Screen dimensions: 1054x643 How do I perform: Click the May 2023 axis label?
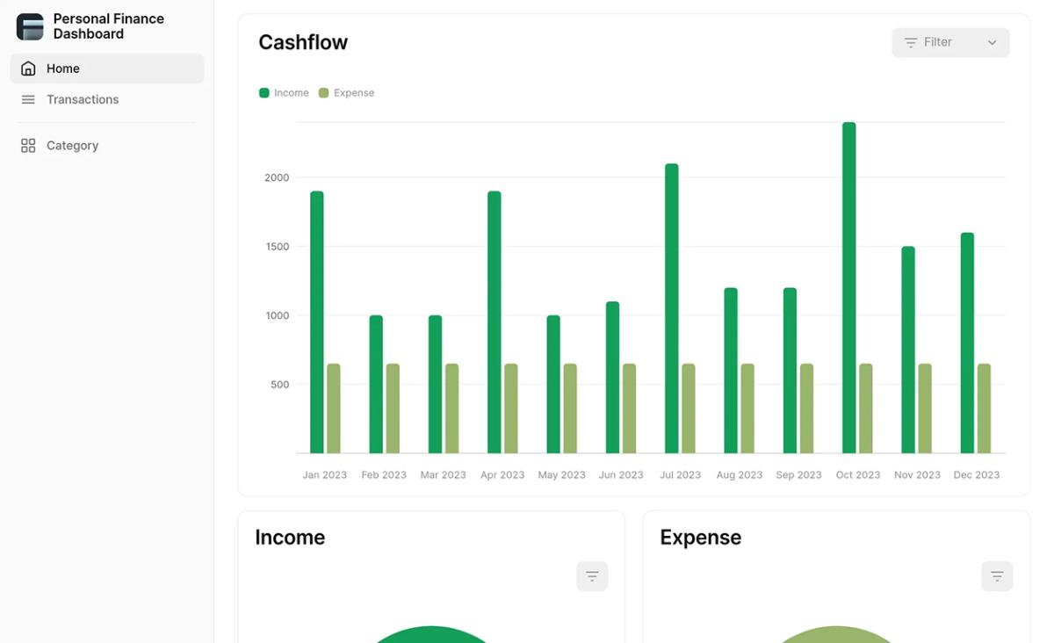point(561,475)
